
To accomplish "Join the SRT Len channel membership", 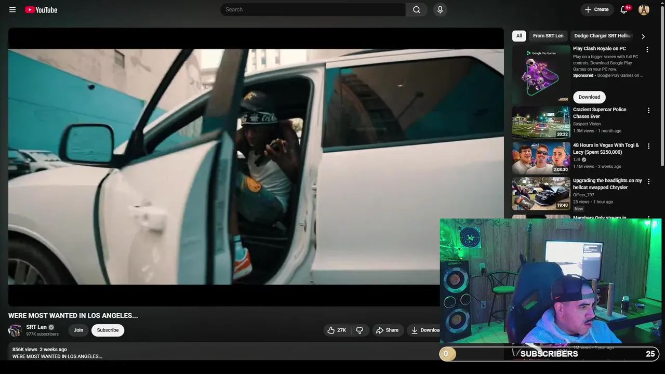I will pyautogui.click(x=78, y=330).
